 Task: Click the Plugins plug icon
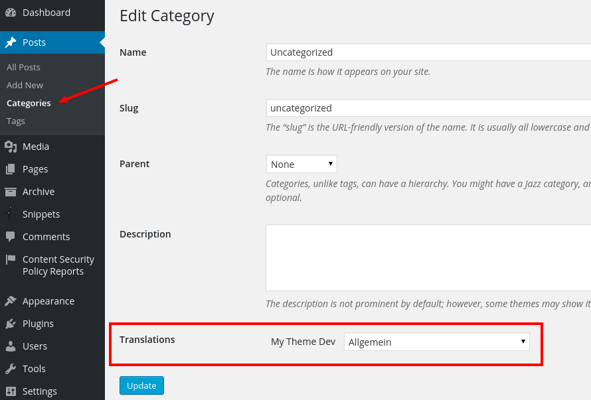coord(11,324)
